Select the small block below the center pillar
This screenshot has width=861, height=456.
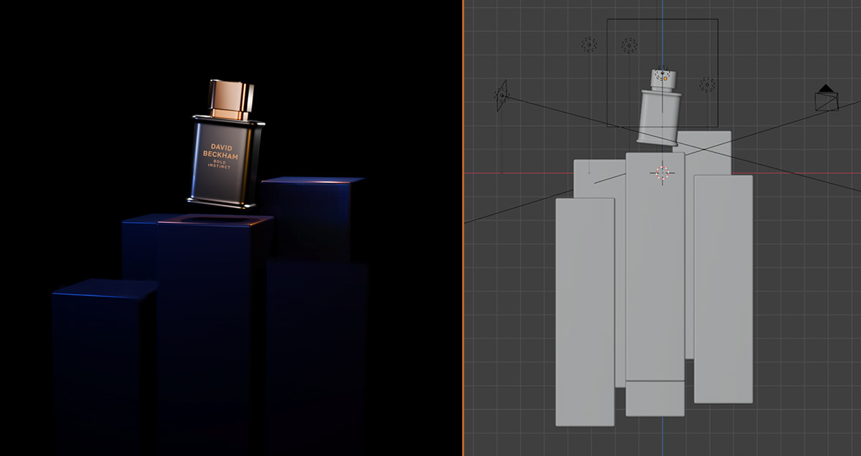click(655, 399)
